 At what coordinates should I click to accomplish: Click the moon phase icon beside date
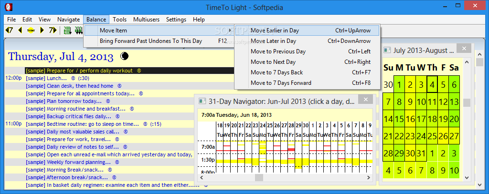tap(125, 56)
